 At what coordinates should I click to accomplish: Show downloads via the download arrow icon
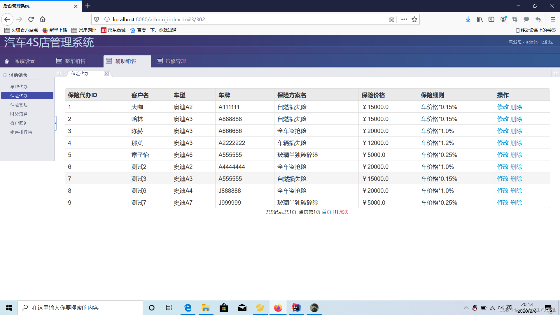click(468, 19)
